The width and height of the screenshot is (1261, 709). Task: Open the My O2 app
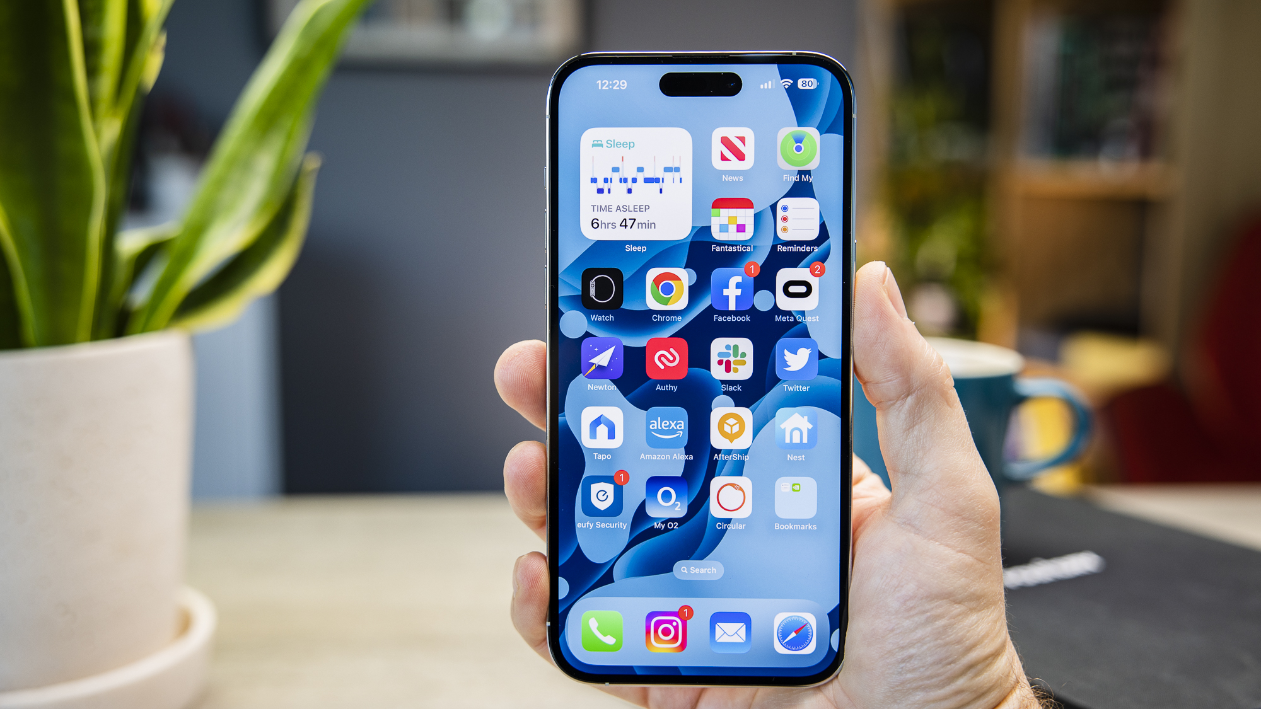tap(666, 505)
